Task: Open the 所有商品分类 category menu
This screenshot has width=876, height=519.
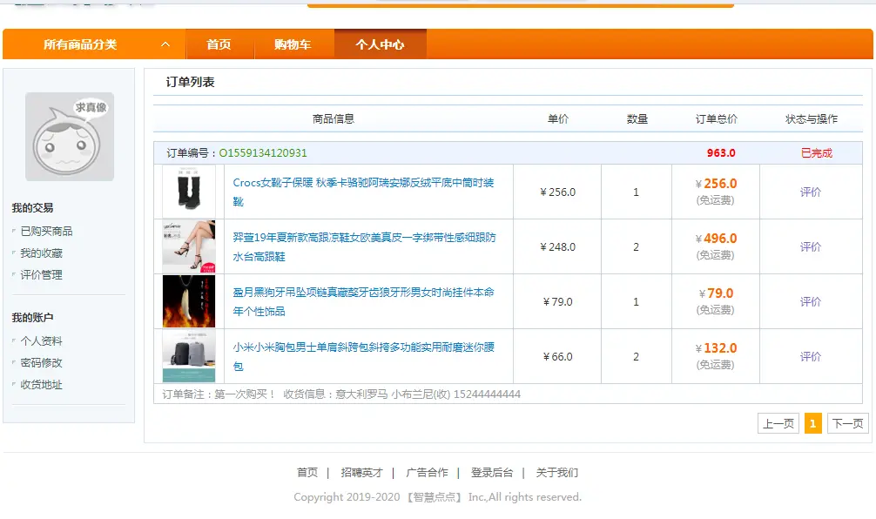Action: [80, 44]
